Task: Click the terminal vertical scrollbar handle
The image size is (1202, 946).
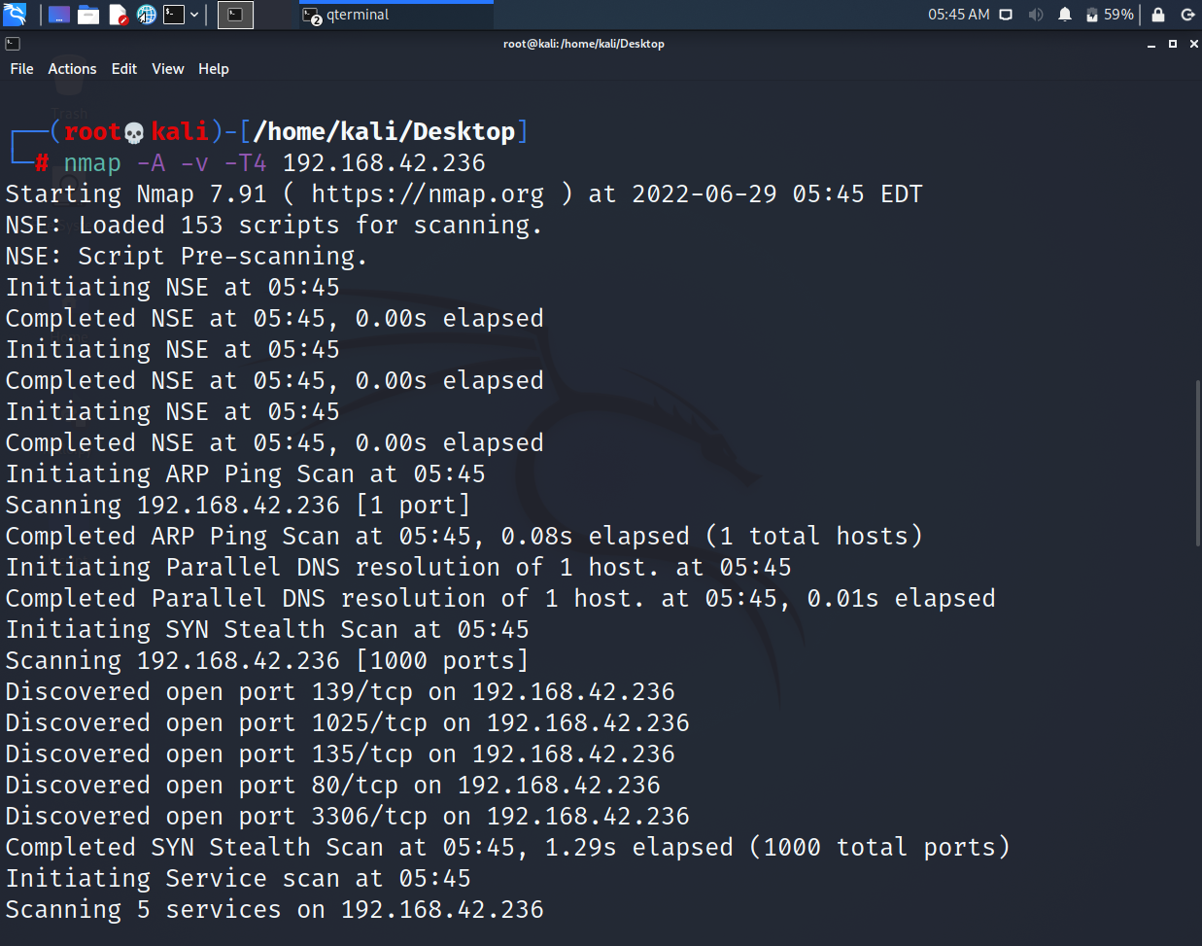Action: coord(1197,464)
